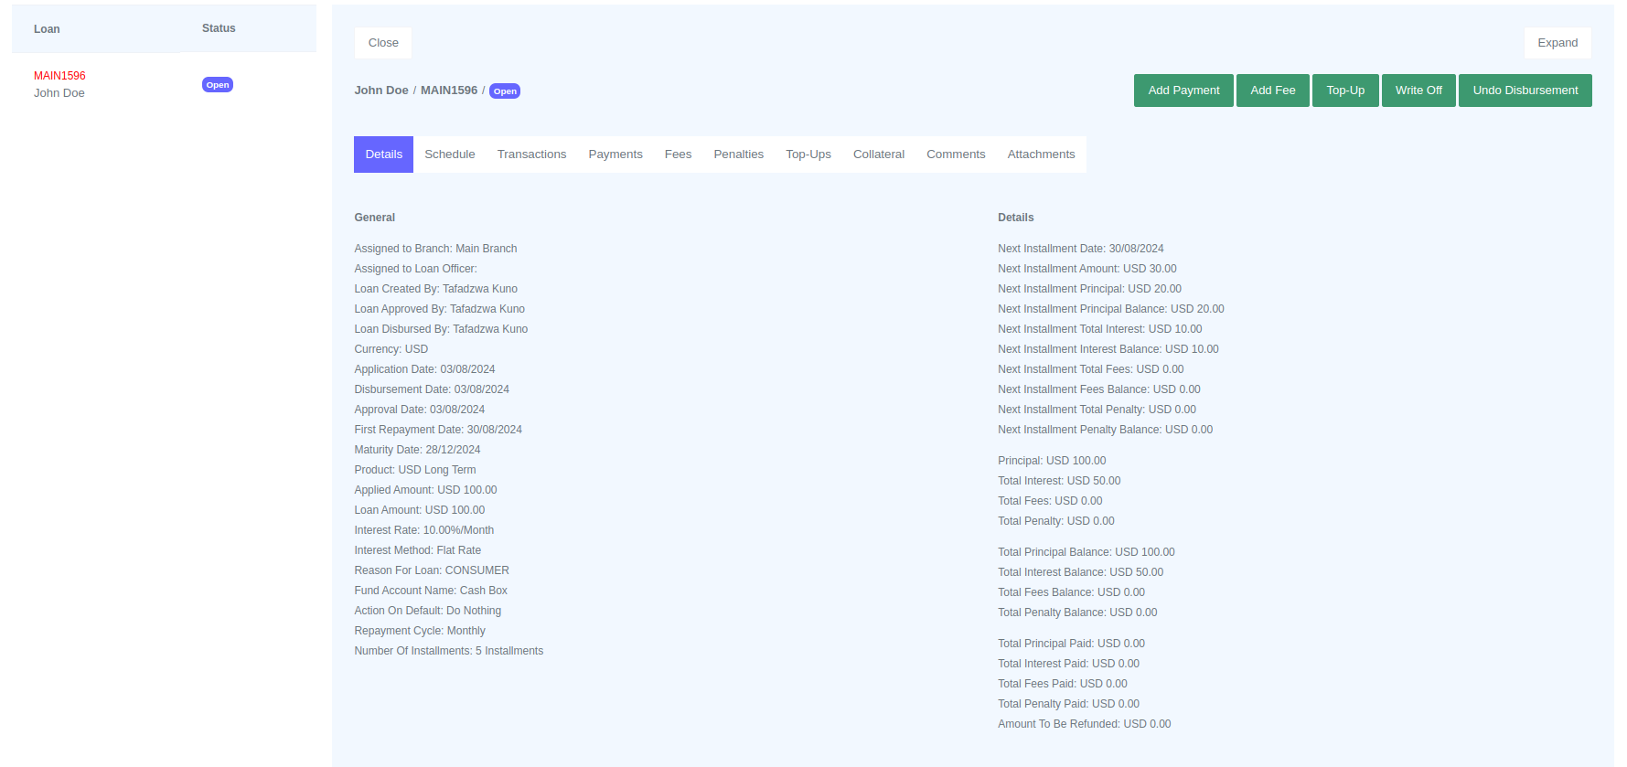
Task: Click the Status column header
Action: click(x=219, y=28)
